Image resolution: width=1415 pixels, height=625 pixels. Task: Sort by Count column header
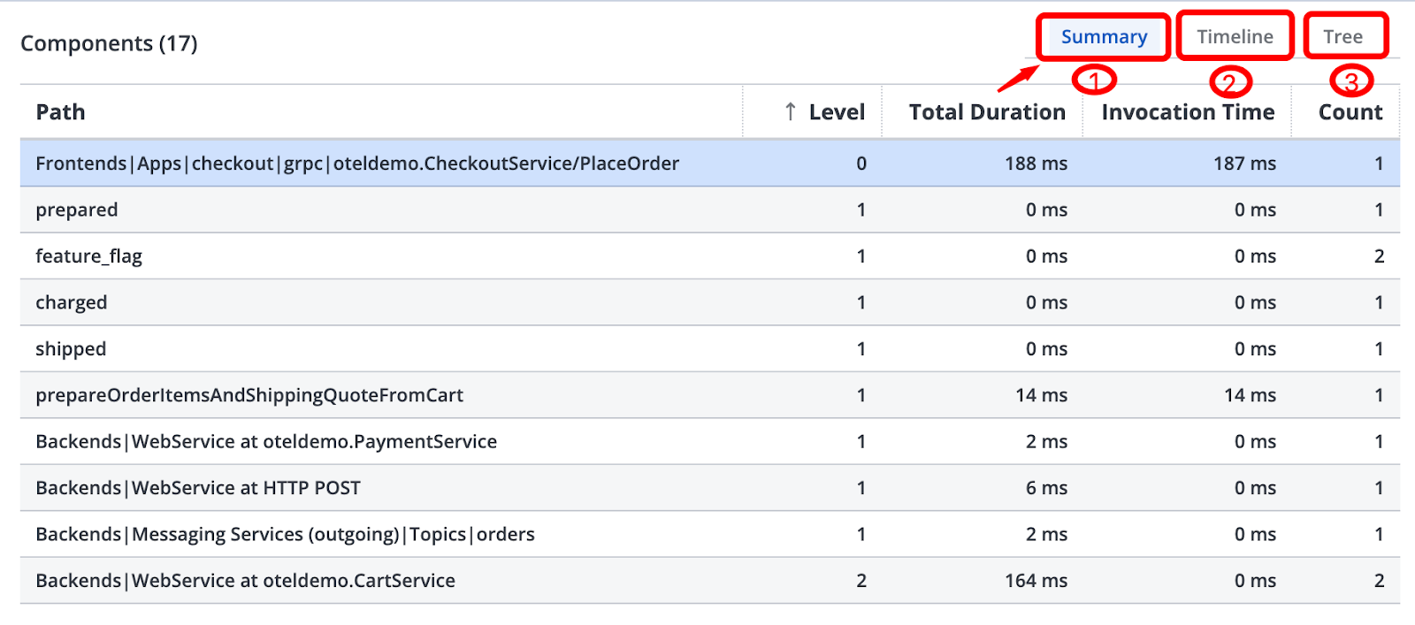(1350, 112)
